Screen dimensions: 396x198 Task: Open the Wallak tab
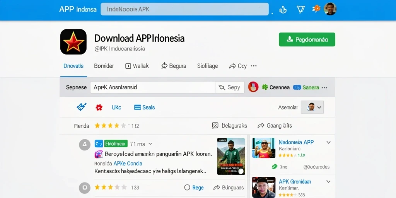137,66
